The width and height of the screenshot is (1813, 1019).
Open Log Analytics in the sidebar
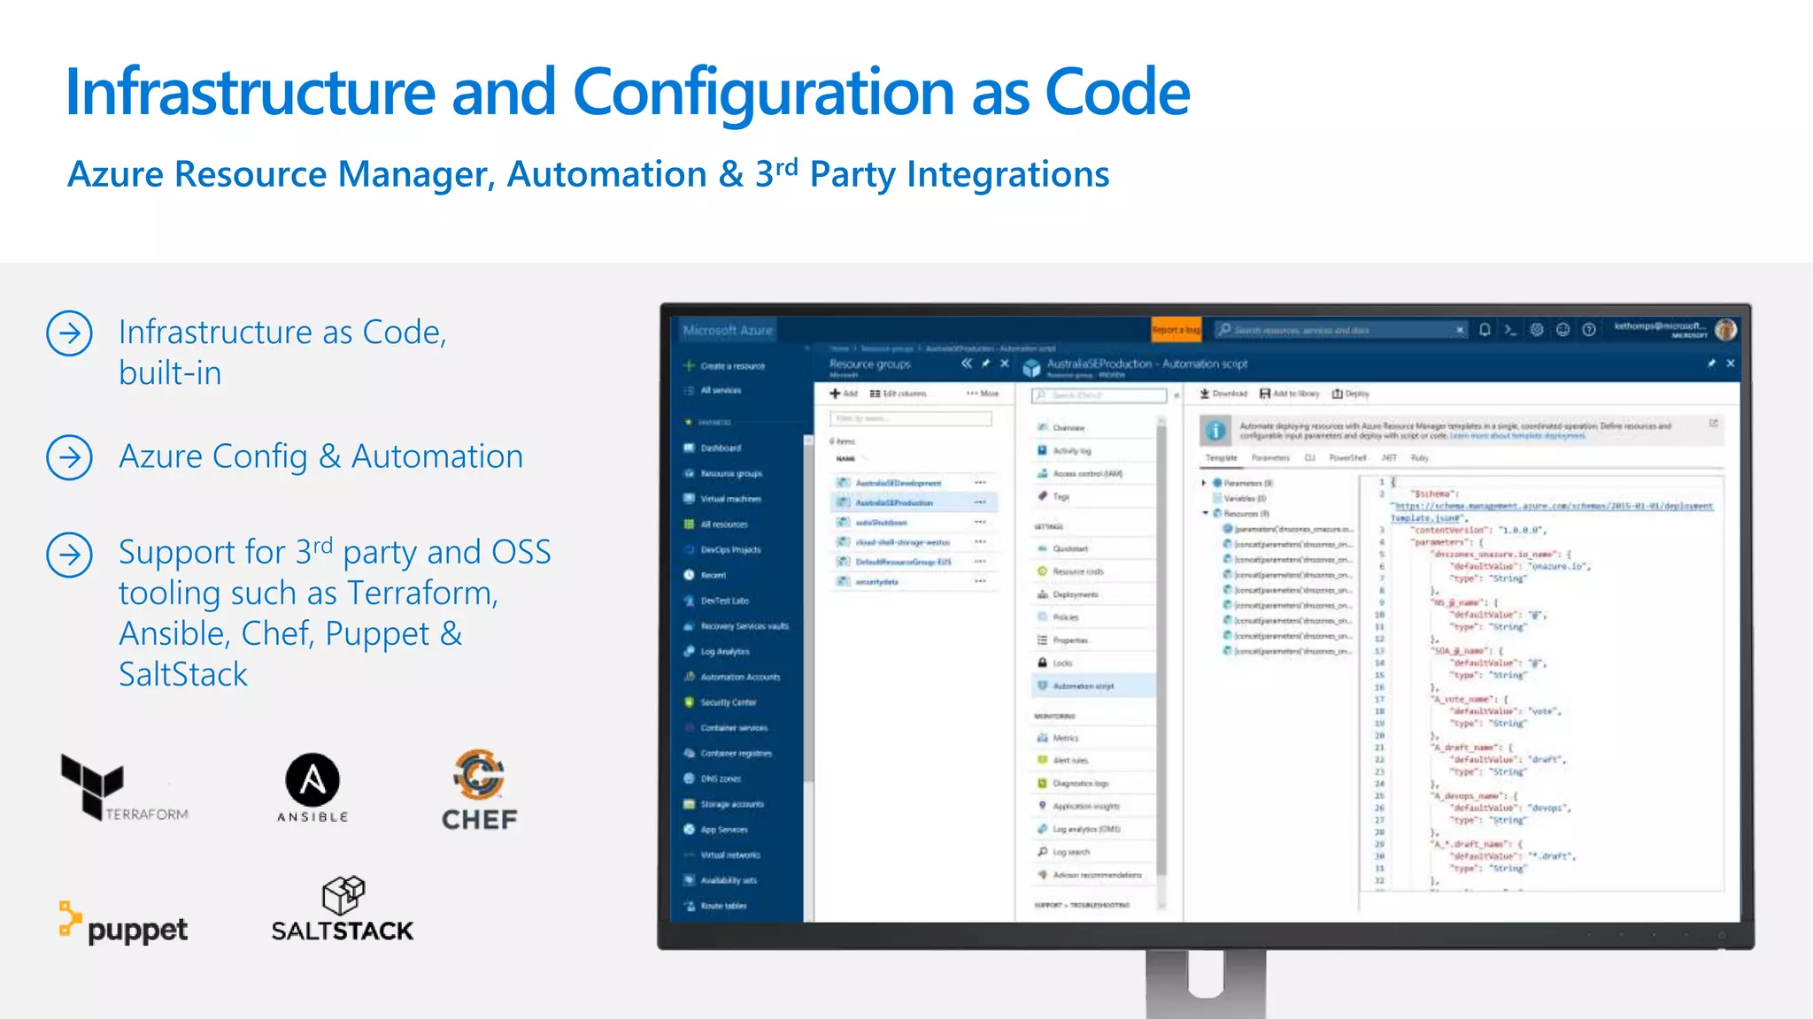coord(717,652)
